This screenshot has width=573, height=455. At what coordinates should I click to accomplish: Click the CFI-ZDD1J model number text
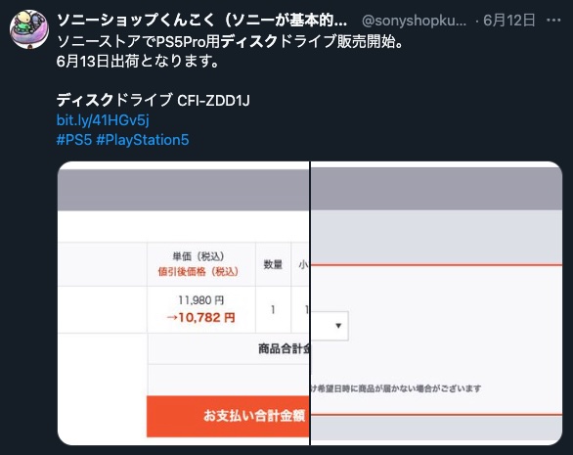[x=213, y=100]
